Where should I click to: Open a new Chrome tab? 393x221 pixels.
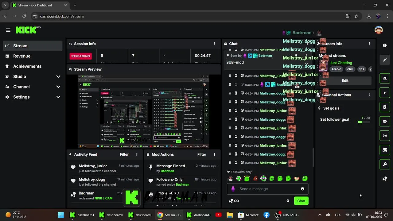75,5
